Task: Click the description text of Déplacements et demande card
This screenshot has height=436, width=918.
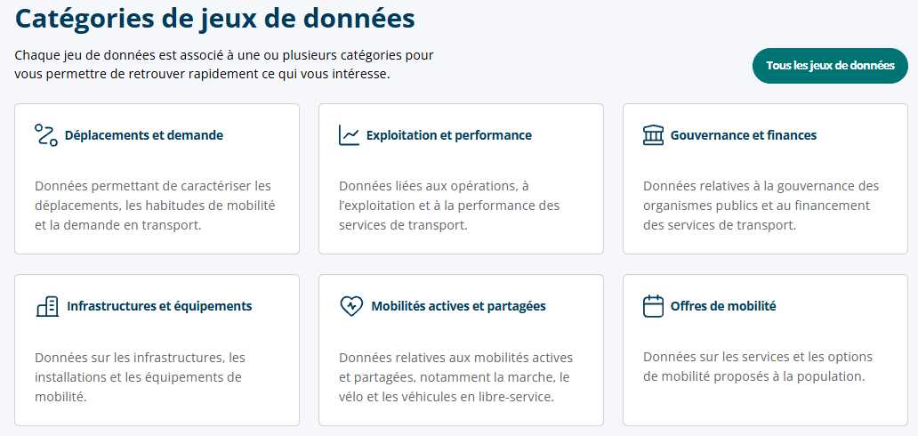Action: point(155,206)
